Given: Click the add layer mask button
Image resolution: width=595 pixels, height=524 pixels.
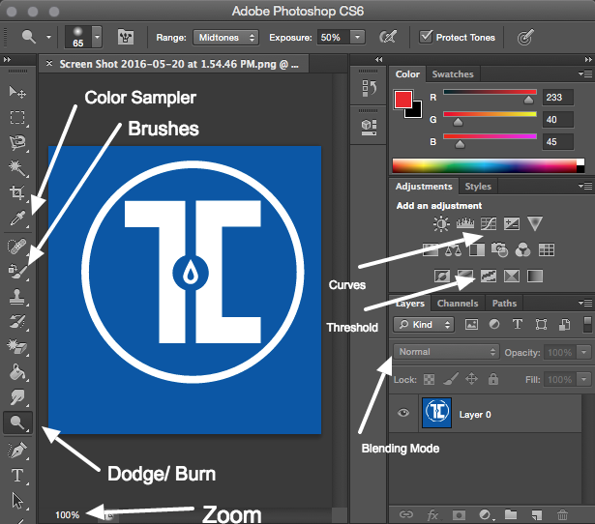Looking at the screenshot, I should 459,515.
